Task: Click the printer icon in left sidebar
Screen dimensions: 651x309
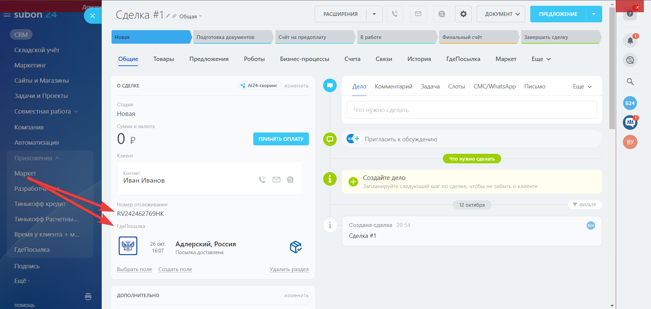Action: [88, 297]
